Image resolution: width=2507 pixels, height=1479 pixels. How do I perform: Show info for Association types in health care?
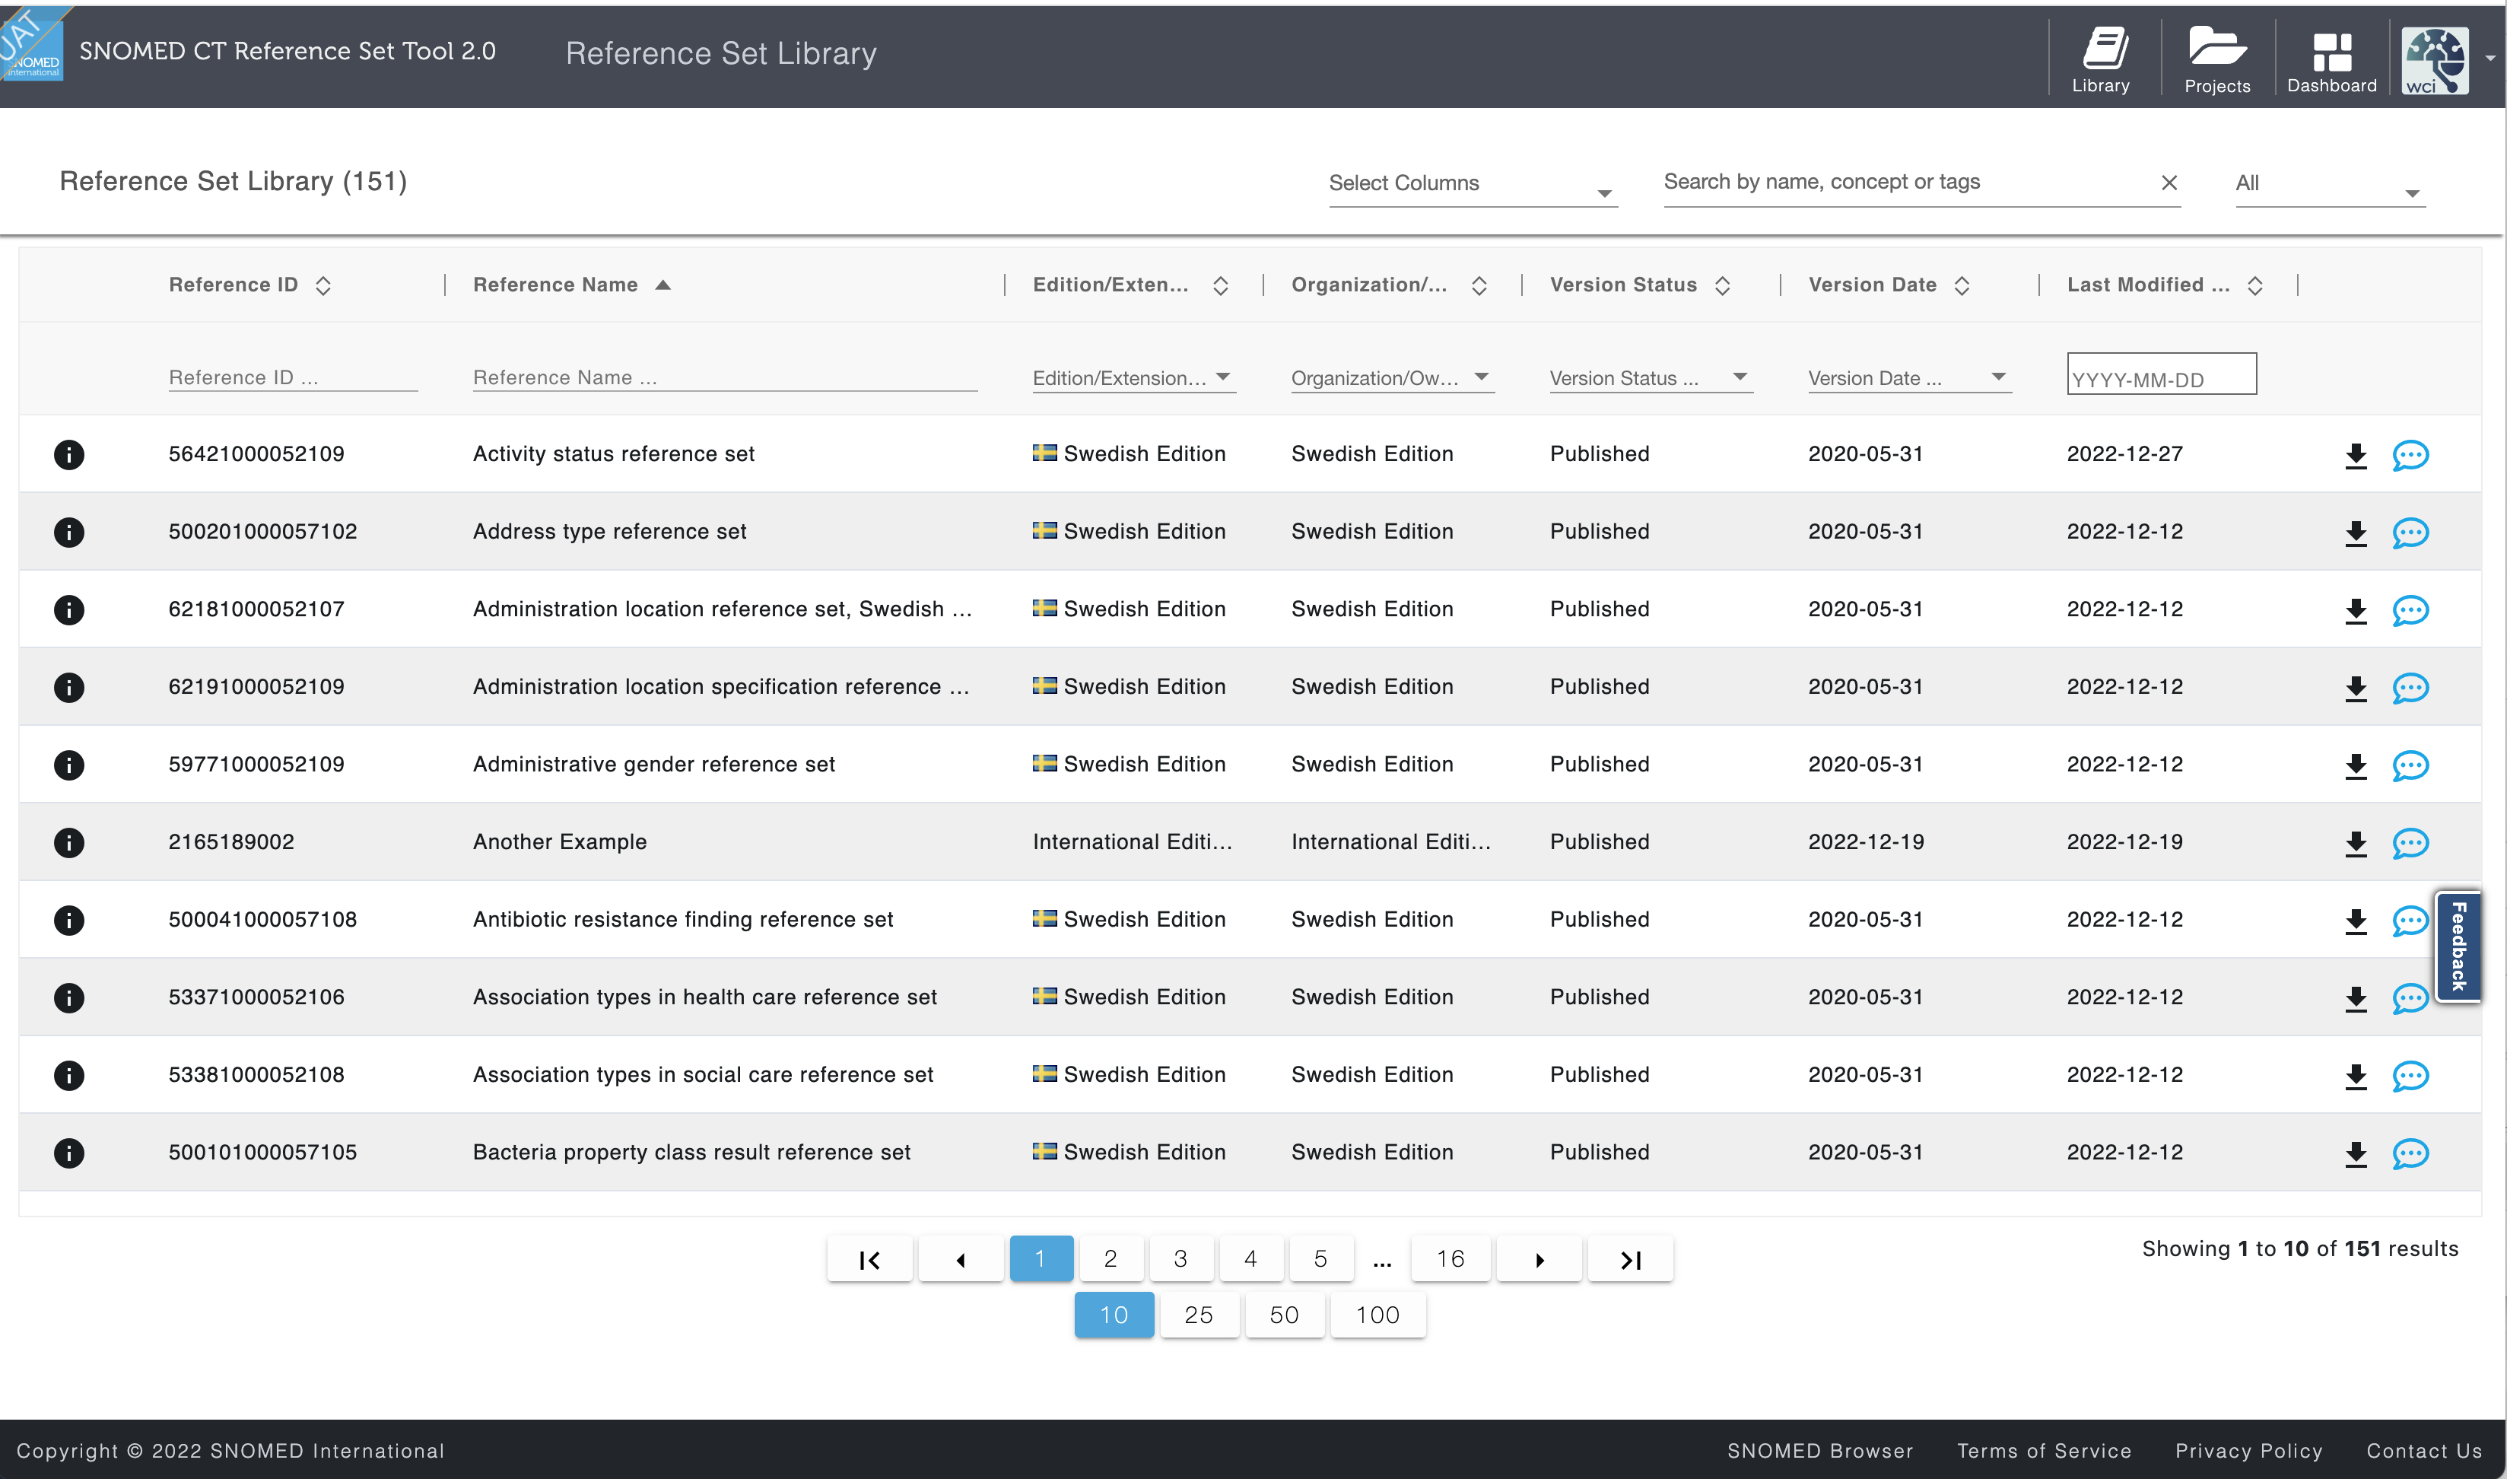click(x=68, y=997)
